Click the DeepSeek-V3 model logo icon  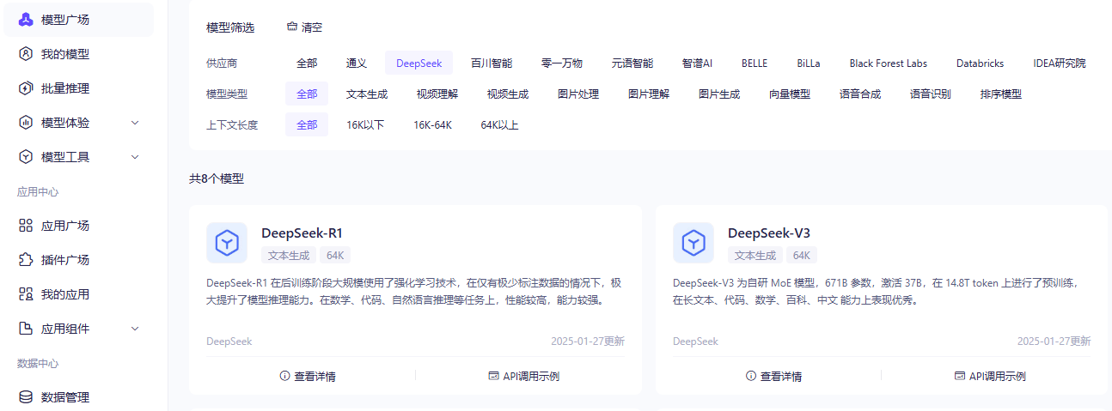[693, 243]
